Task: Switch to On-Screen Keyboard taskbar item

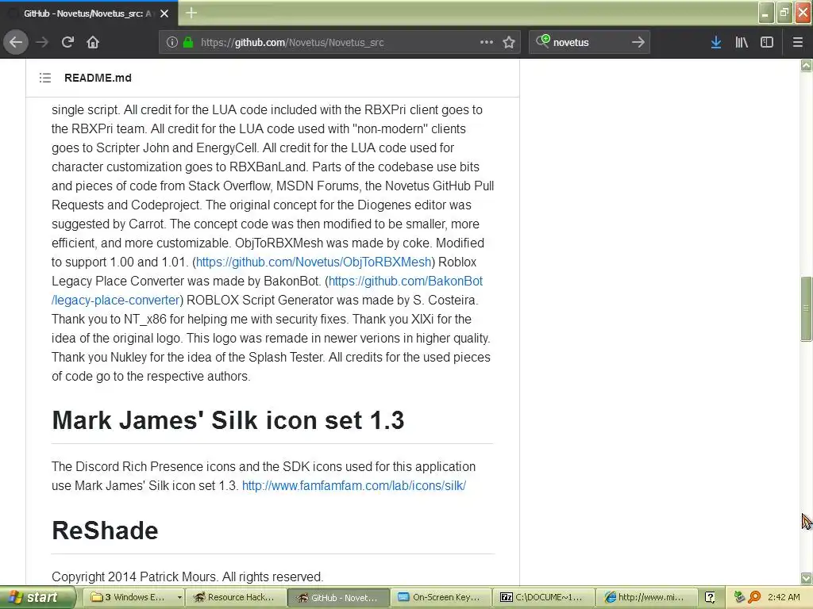Action: click(x=441, y=597)
